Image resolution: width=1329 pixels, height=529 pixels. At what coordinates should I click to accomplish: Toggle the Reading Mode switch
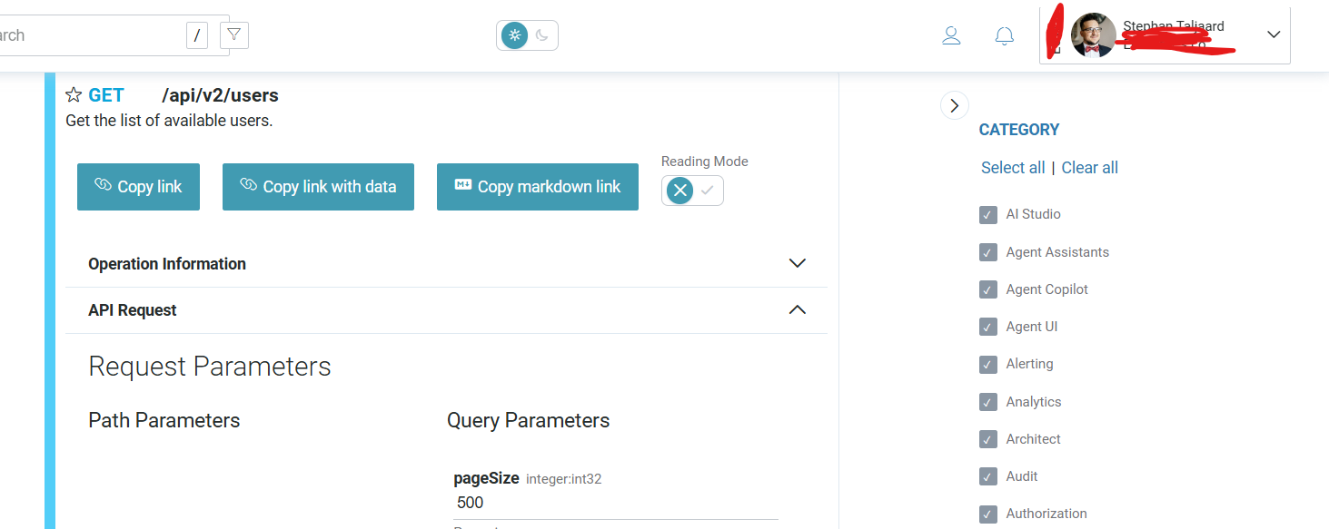[692, 191]
